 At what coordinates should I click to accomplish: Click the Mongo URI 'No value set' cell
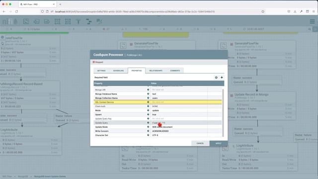click(179, 89)
